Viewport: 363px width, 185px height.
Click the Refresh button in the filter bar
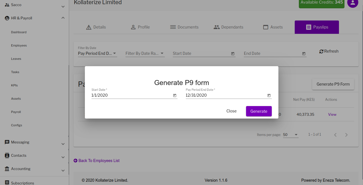(329, 51)
